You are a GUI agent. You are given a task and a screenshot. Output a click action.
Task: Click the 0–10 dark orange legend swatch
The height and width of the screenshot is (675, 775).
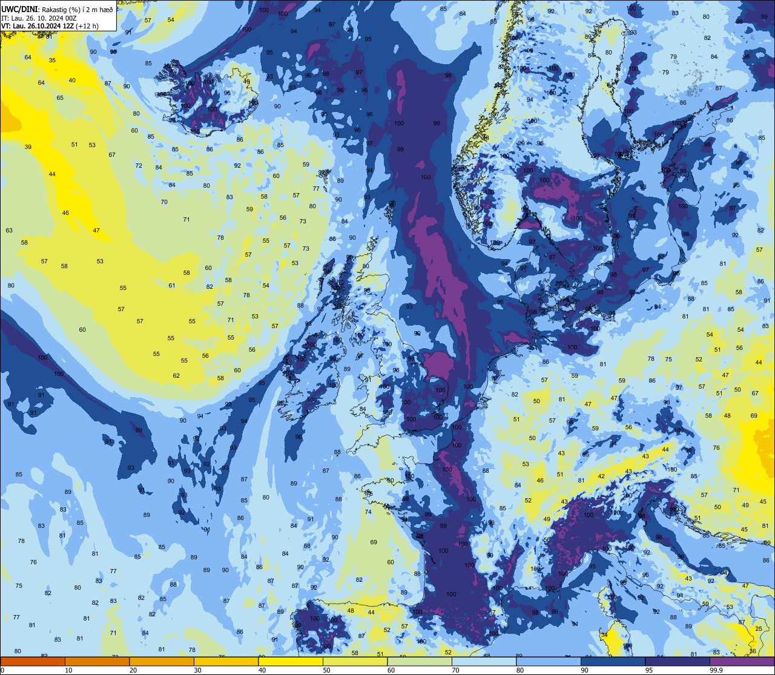(33, 661)
